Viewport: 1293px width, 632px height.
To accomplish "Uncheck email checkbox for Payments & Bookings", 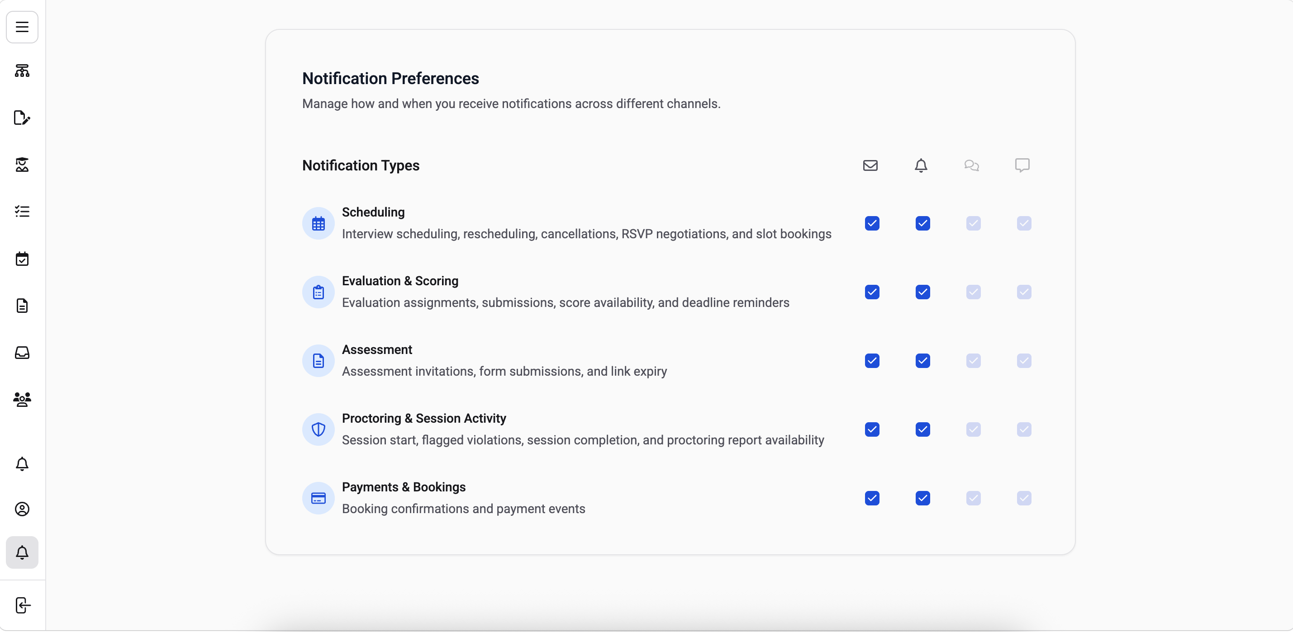I will (872, 498).
